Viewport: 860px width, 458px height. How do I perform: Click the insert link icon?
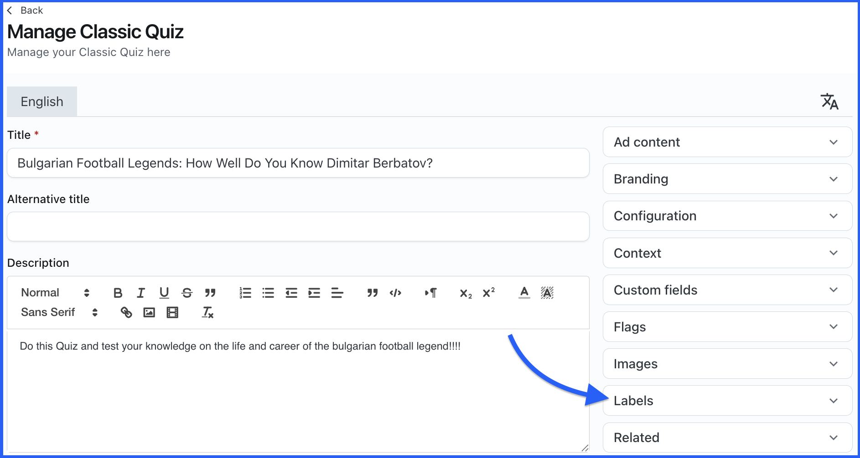(x=126, y=312)
